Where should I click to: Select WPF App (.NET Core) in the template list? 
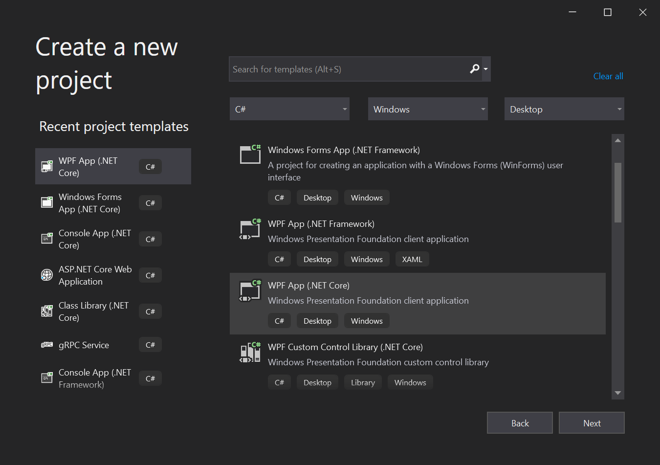(418, 304)
